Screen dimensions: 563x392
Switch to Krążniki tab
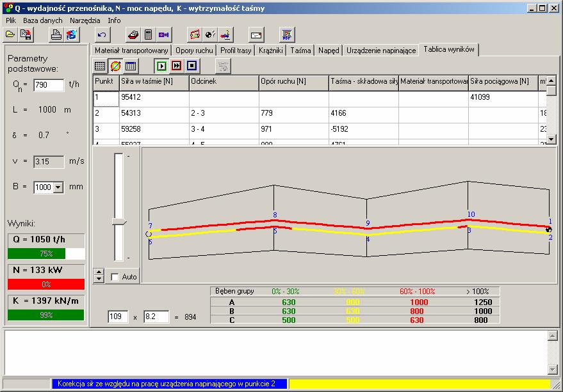pos(271,51)
